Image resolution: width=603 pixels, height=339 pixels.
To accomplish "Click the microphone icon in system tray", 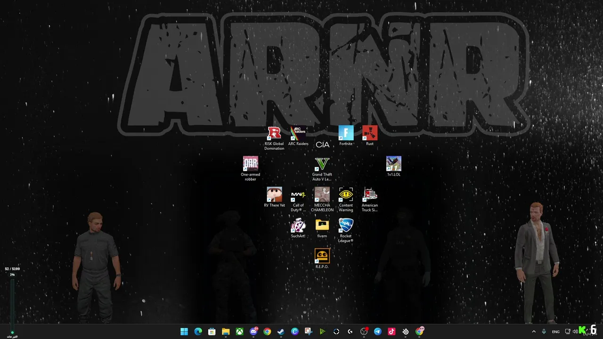I will tap(544, 331).
